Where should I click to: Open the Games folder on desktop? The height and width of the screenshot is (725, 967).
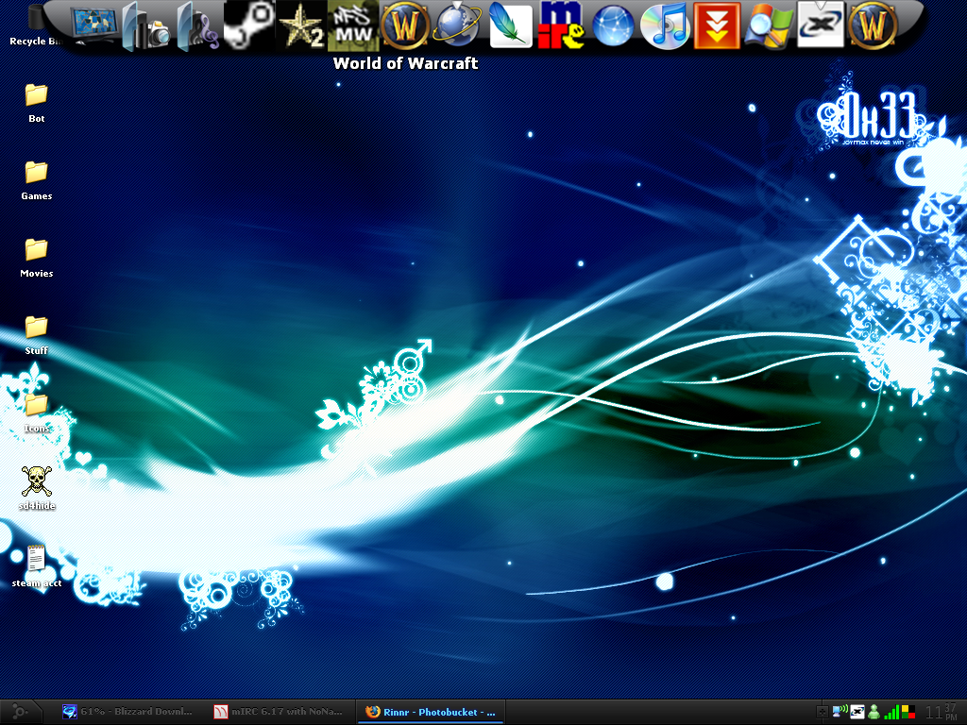[36, 172]
